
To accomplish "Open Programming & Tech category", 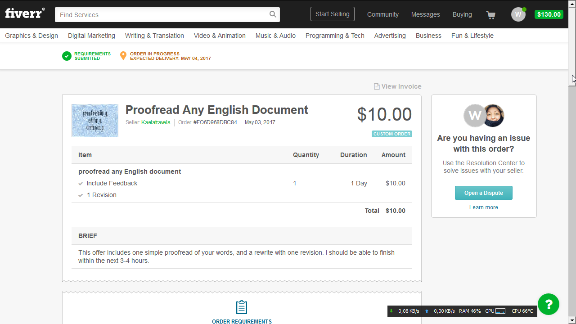I will tap(335, 36).
